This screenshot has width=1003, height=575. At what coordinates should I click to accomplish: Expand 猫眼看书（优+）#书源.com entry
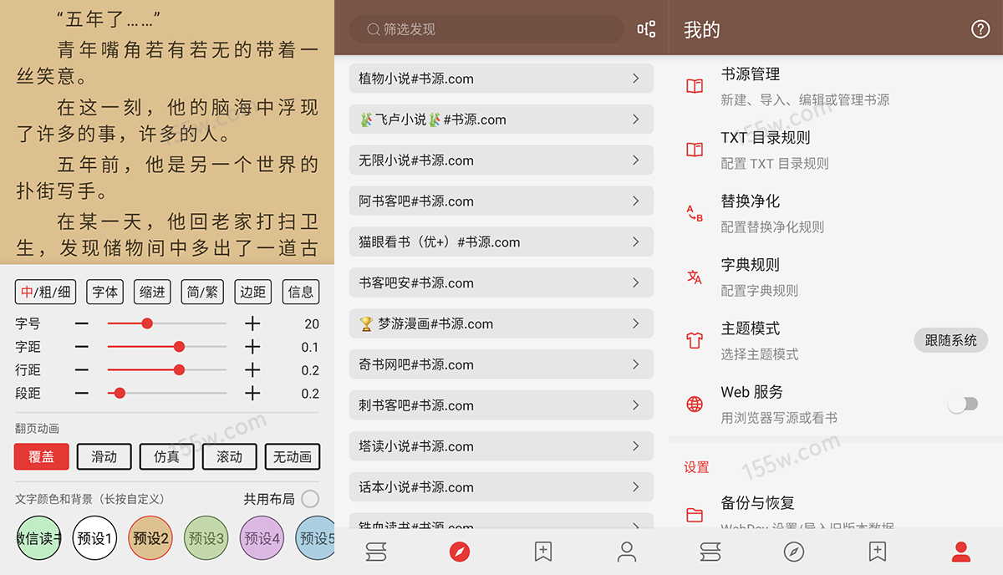click(501, 242)
